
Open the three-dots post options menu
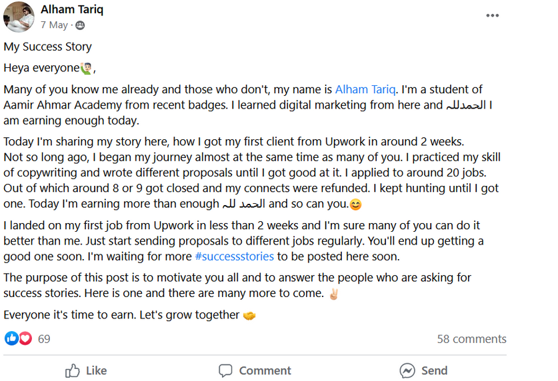(492, 15)
